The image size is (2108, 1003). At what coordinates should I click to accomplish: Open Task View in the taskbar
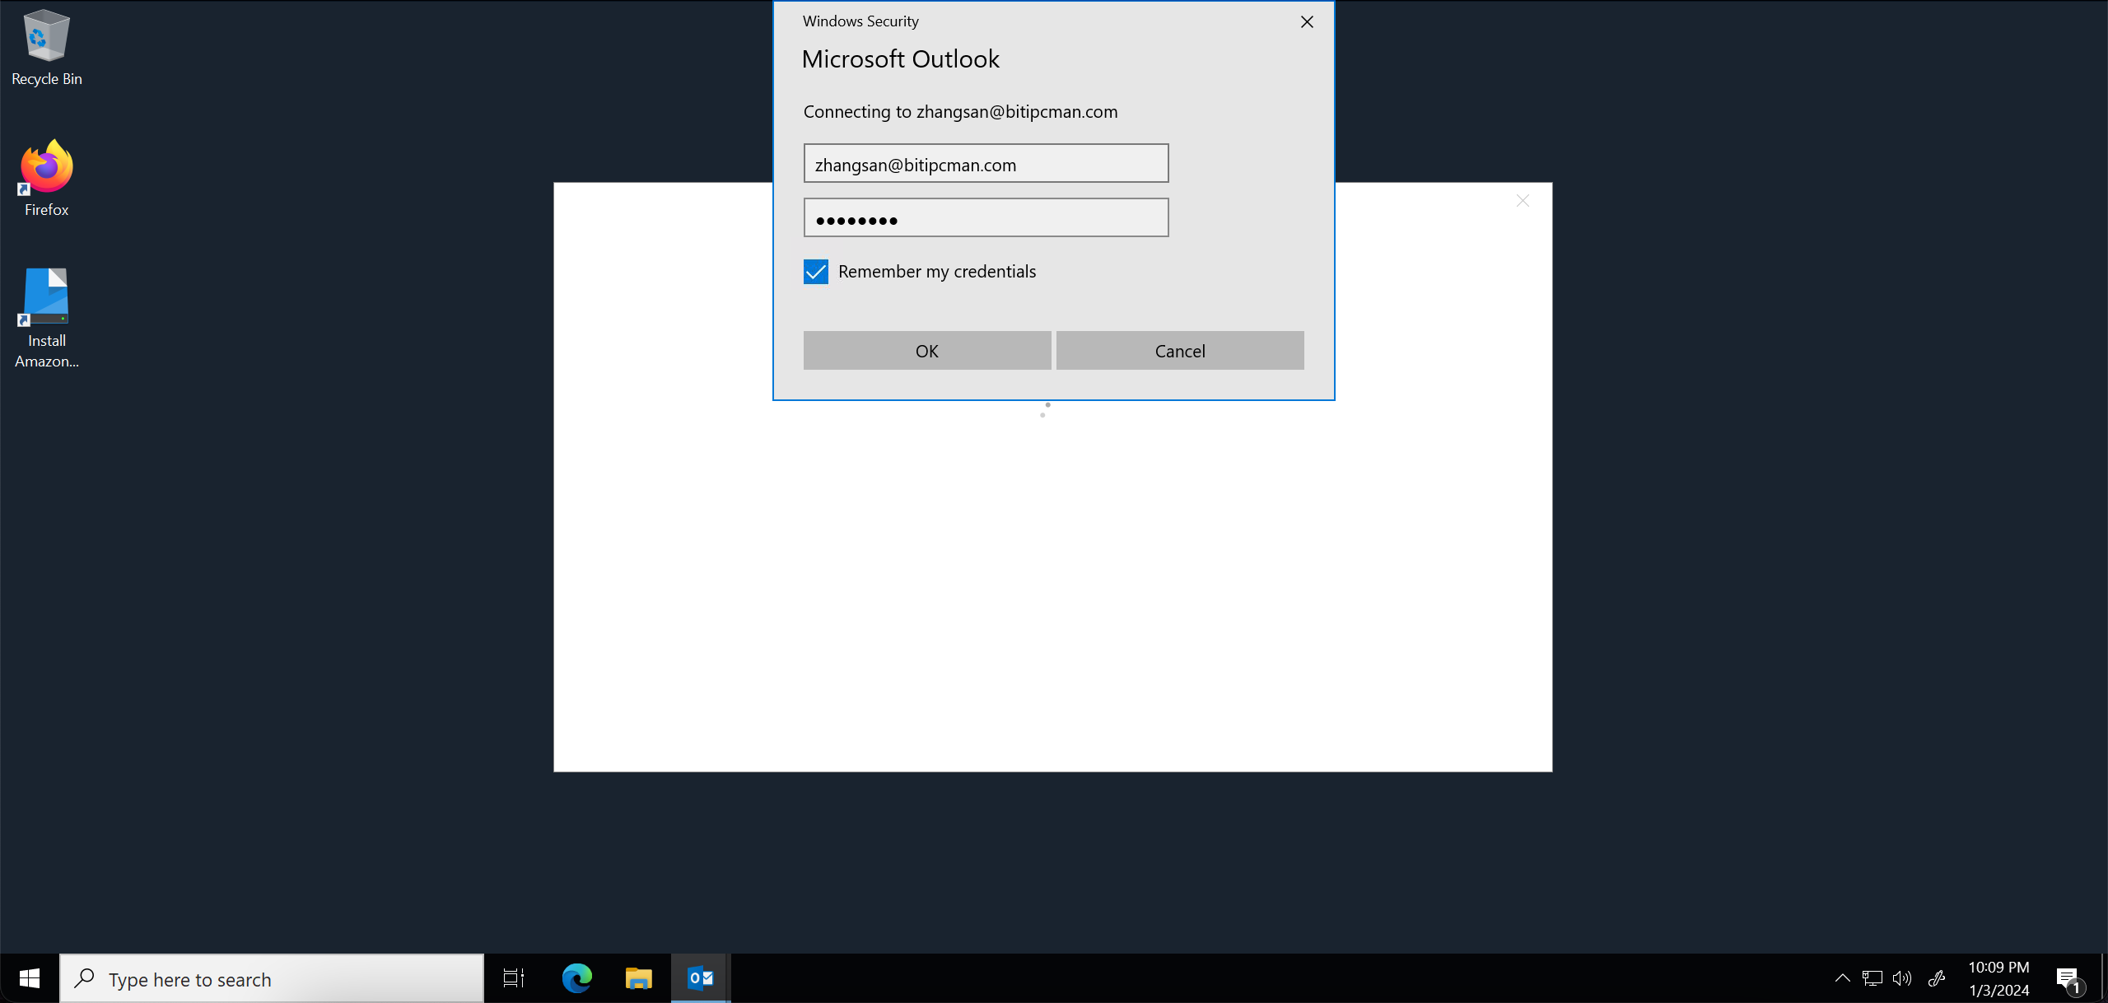coord(514,978)
